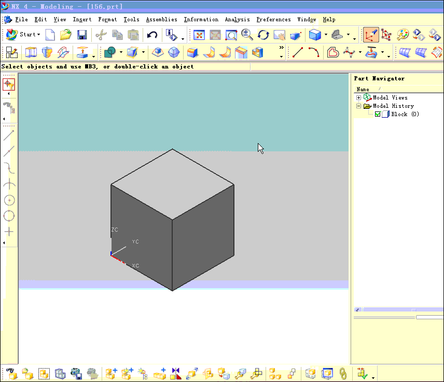
Task: Expand the Model Views tree node
Action: click(358, 97)
